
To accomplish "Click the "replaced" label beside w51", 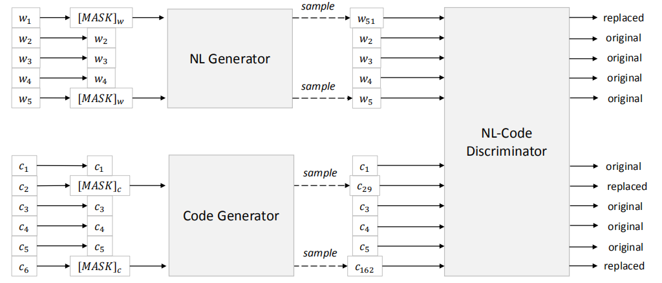I will click(x=623, y=17).
